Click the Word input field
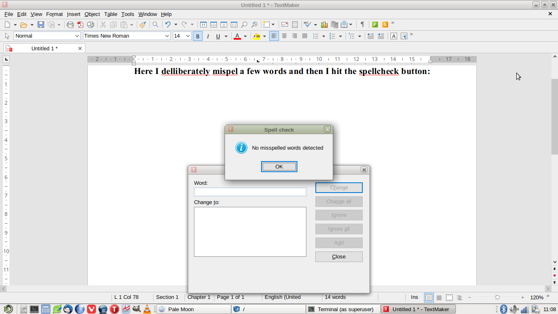 pos(250,192)
